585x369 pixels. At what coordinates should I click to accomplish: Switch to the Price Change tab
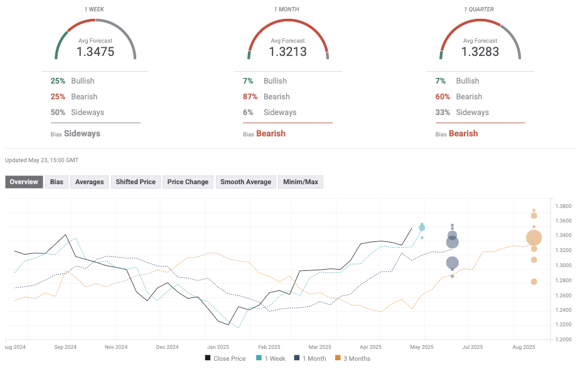(188, 182)
